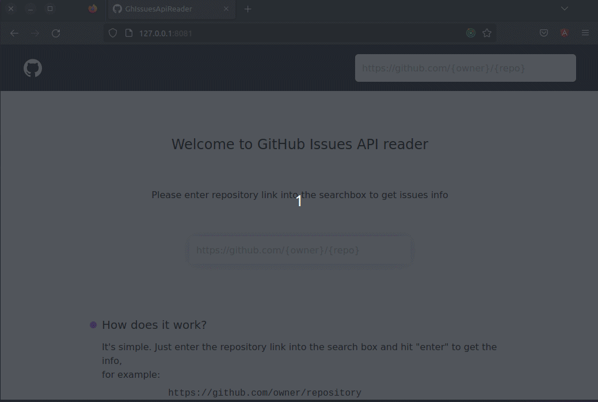Click the example link https://github.com/owner/repository
Image resolution: width=598 pixels, height=402 pixels.
coord(264,392)
